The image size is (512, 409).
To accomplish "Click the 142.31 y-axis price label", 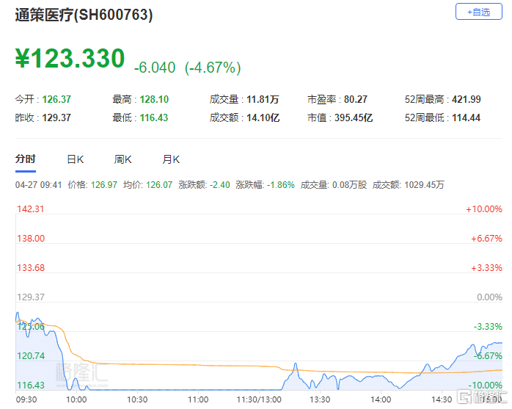I will 30,209.
